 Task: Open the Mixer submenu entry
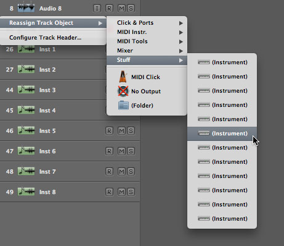coord(147,51)
